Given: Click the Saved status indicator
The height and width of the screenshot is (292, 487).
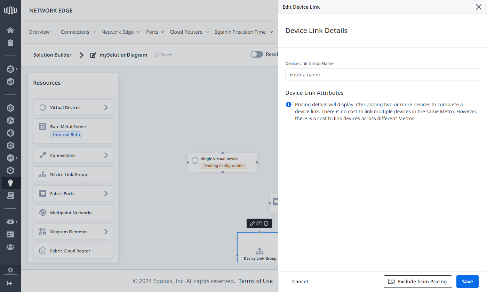Looking at the screenshot, I should [x=163, y=55].
